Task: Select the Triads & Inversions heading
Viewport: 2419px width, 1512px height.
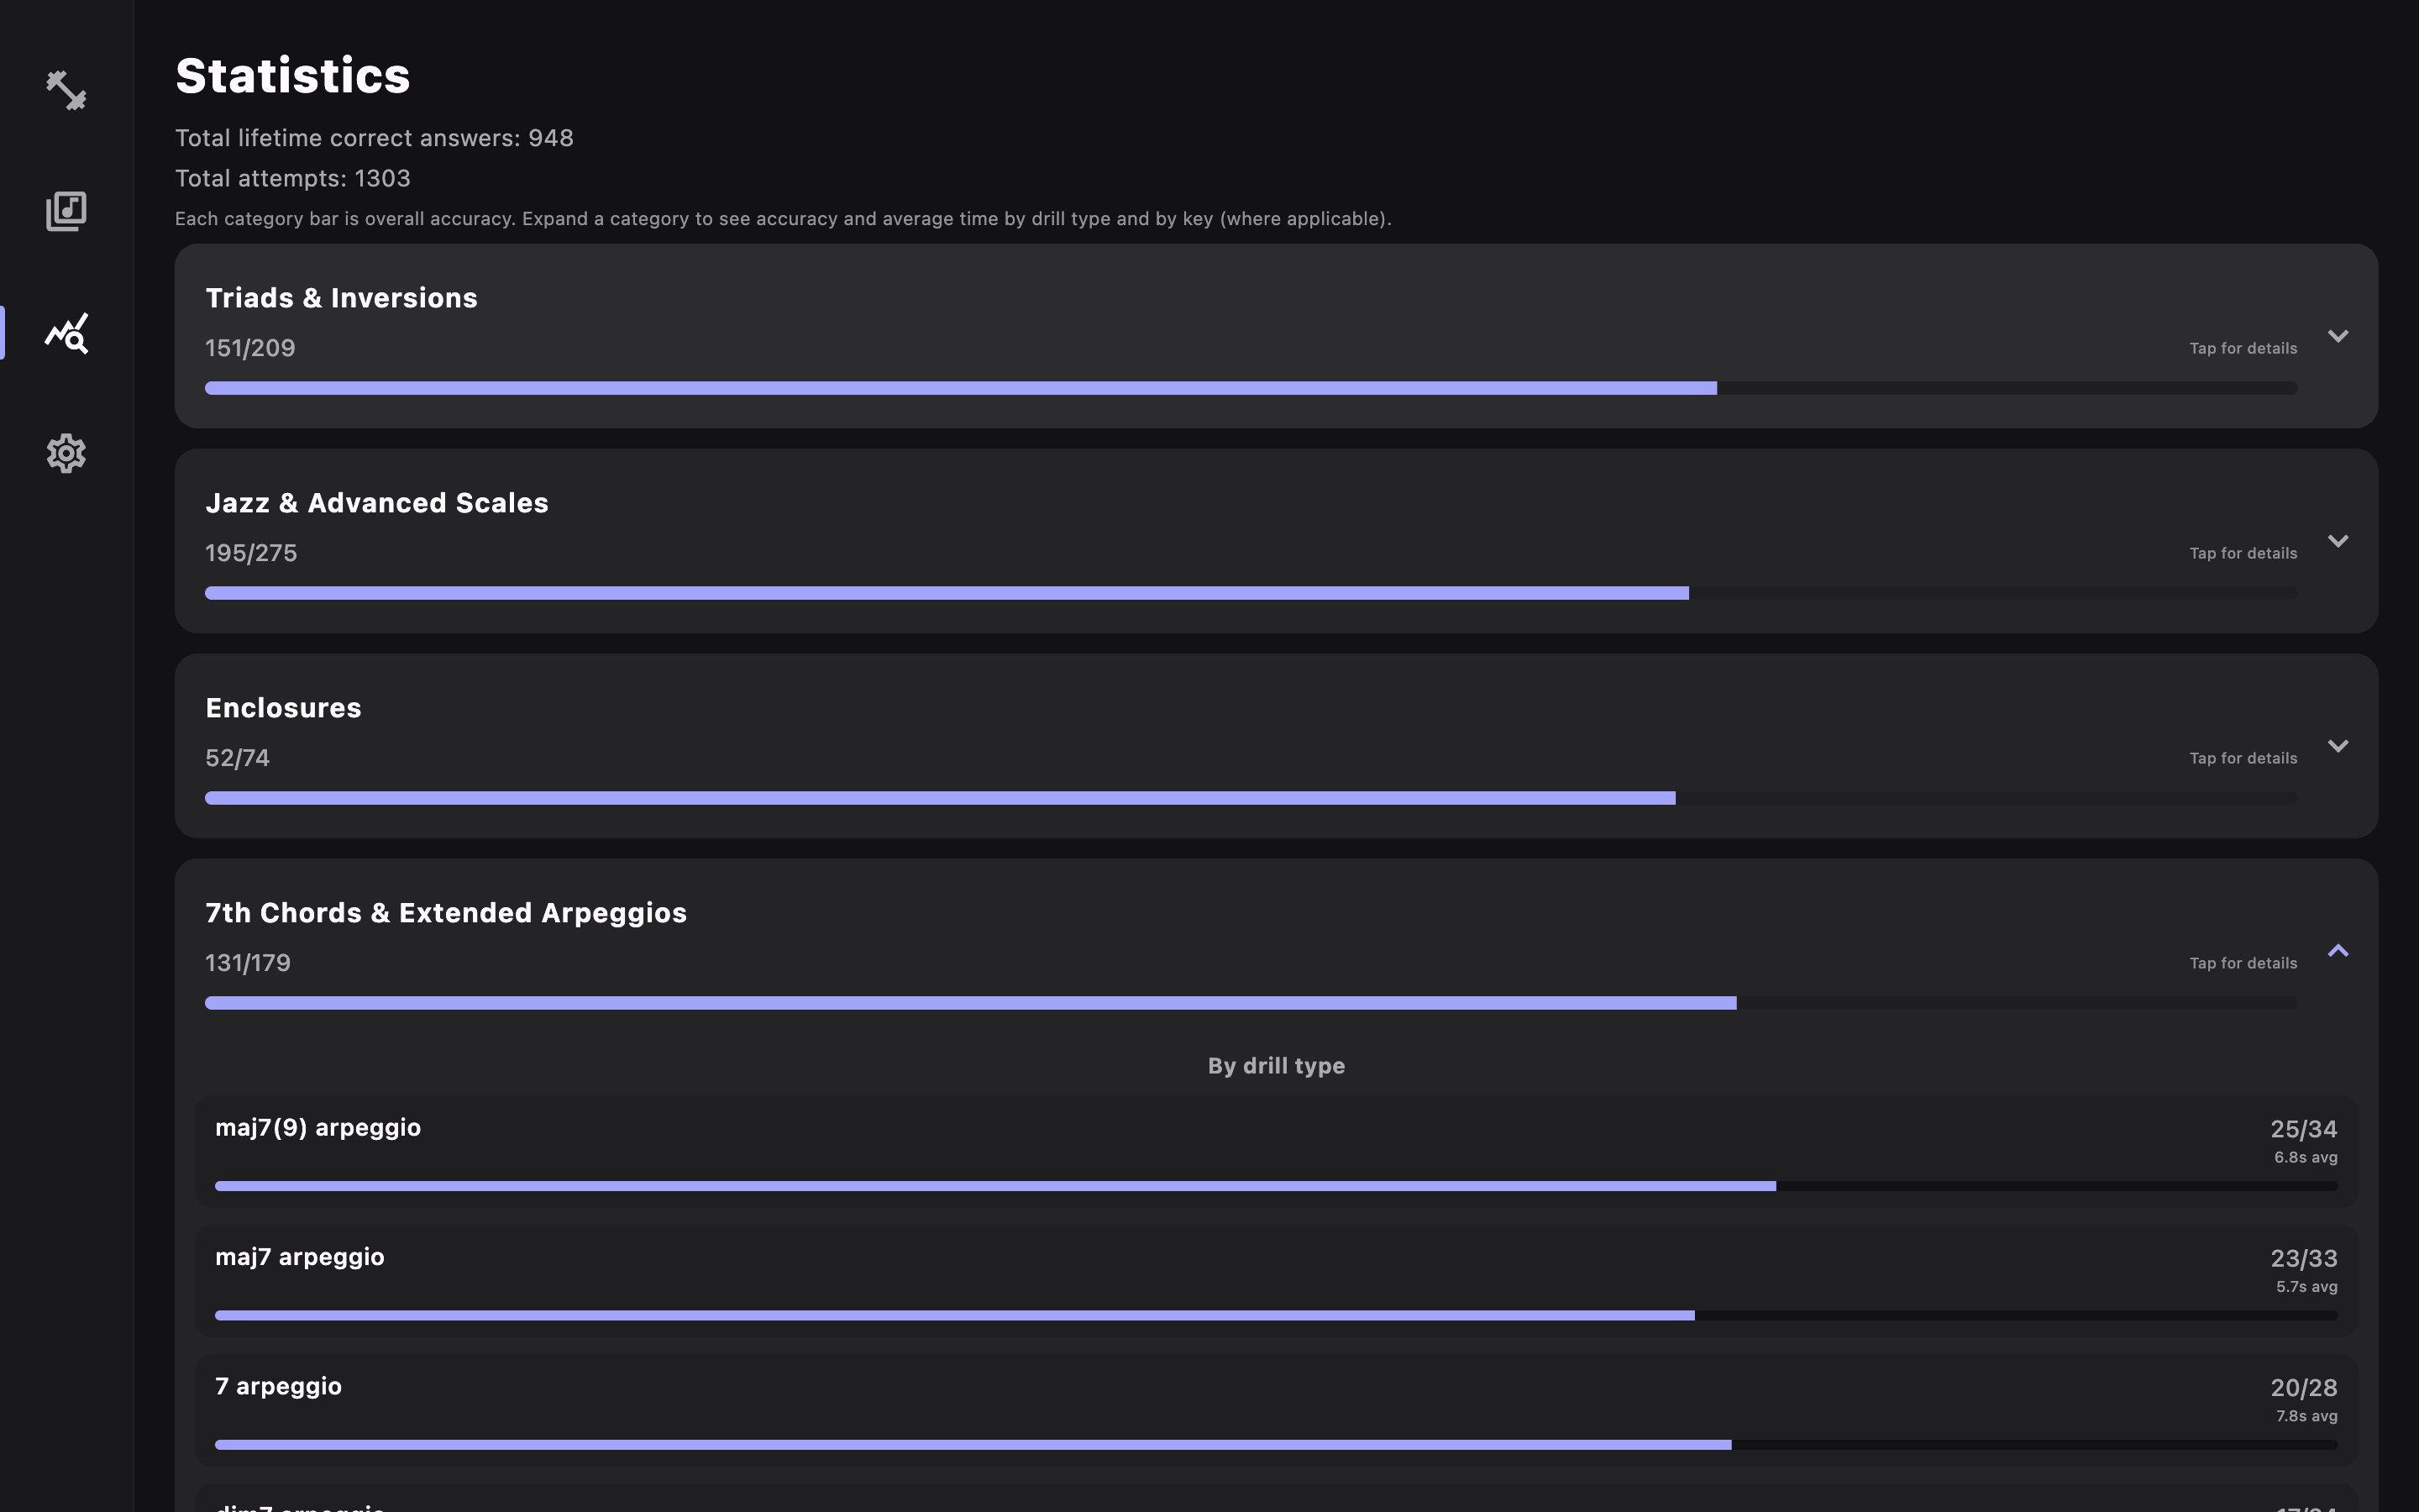Action: click(341, 298)
